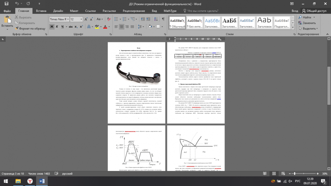Click the Общий доступ share button
The height and width of the screenshot is (186, 331).
click(x=314, y=11)
